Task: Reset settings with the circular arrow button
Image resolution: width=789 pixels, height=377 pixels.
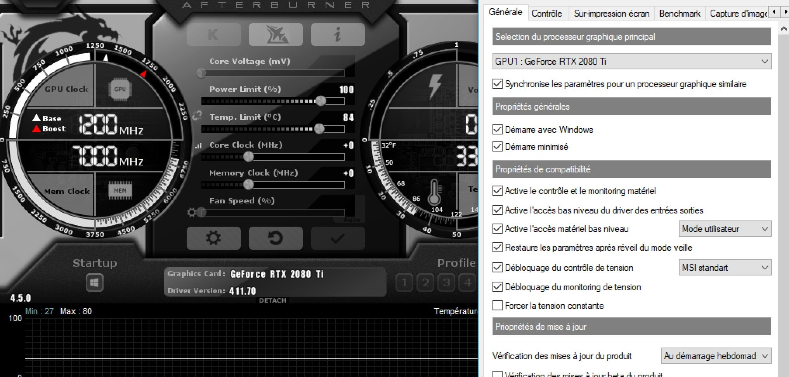Action: [276, 238]
